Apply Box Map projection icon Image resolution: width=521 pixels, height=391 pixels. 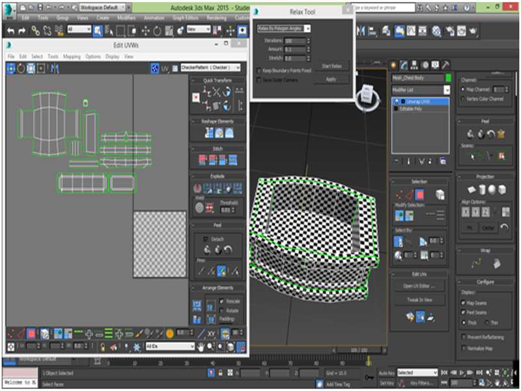click(x=502, y=190)
